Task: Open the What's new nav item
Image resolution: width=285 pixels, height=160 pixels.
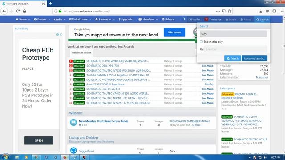Action: (78, 19)
